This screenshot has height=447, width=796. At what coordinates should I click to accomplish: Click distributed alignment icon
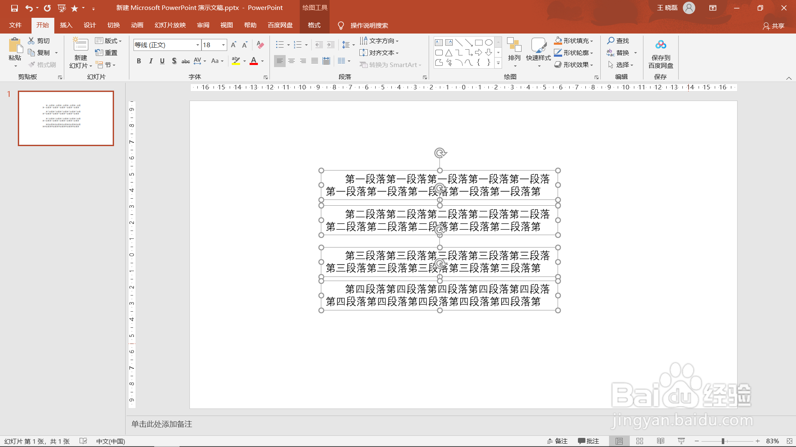tap(326, 61)
